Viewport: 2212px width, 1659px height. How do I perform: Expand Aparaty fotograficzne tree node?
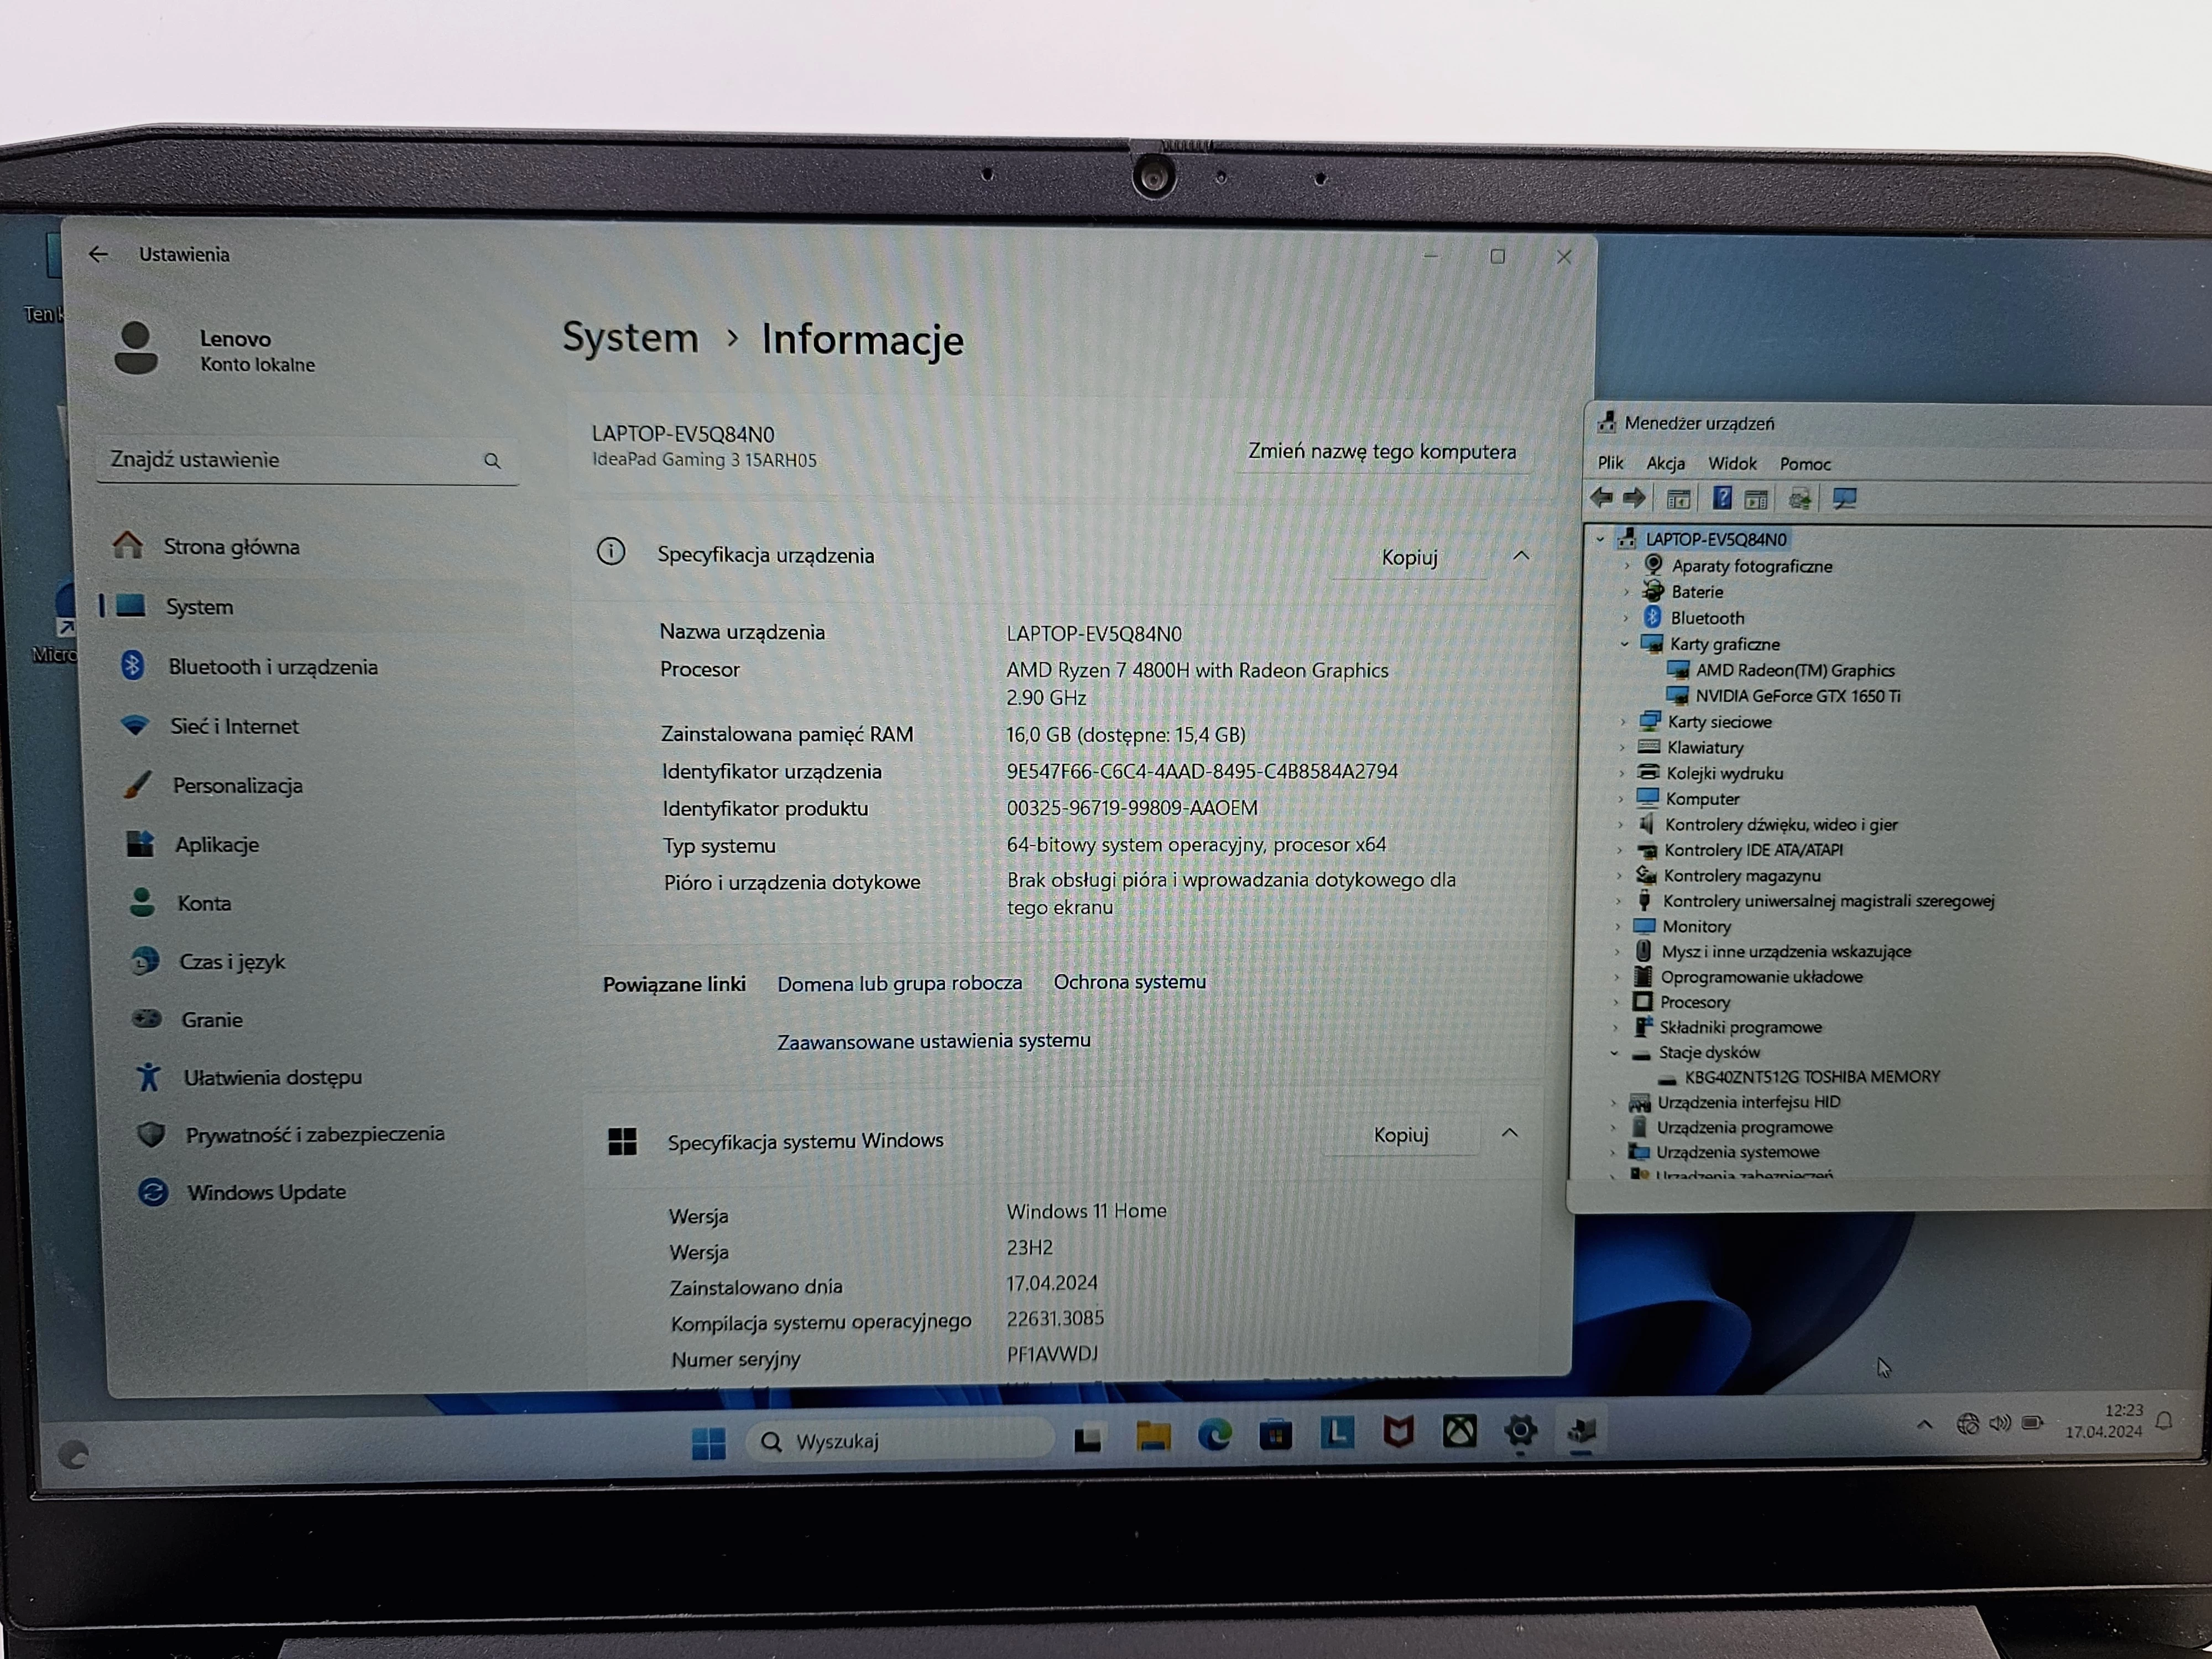pos(1626,566)
